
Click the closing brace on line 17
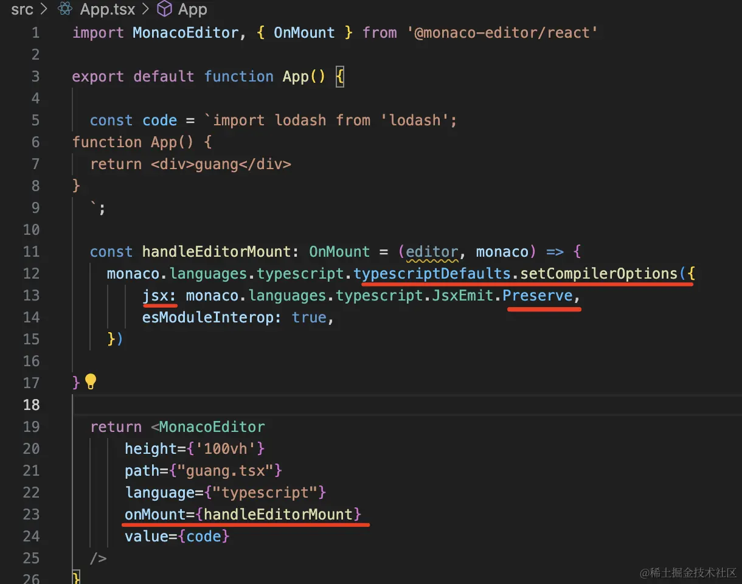[x=76, y=383]
